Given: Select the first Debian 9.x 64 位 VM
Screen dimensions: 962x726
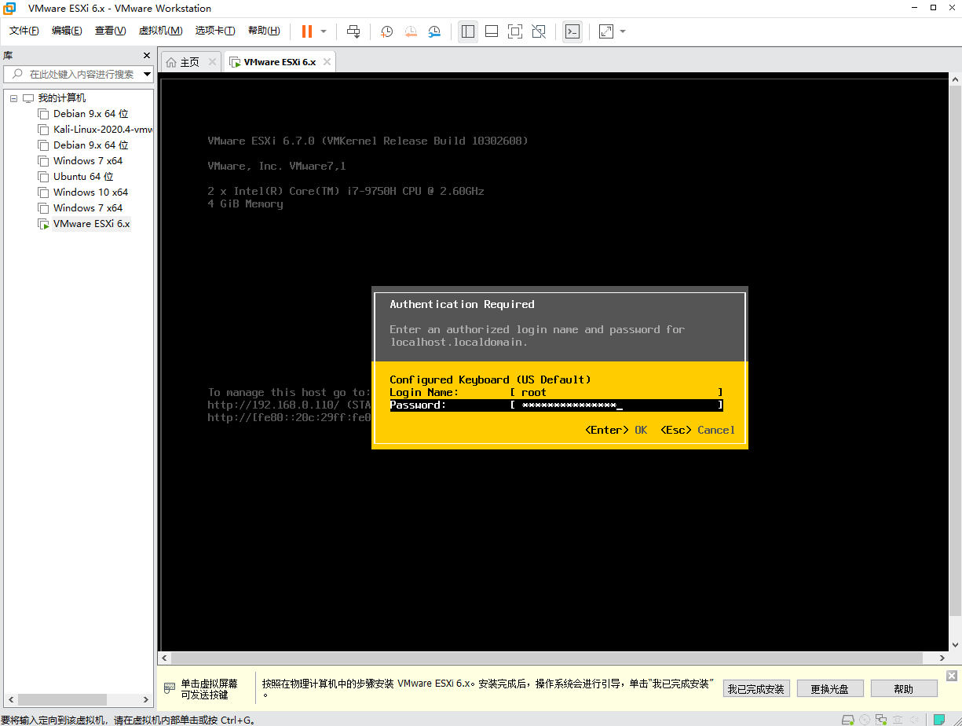Looking at the screenshot, I should pos(90,114).
